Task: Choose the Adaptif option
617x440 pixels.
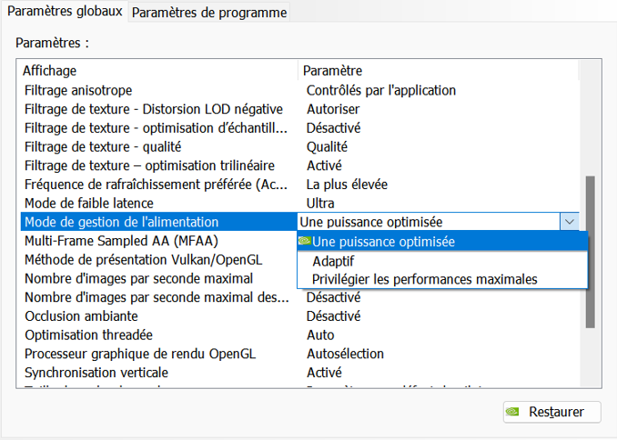Action: pyautogui.click(x=333, y=261)
